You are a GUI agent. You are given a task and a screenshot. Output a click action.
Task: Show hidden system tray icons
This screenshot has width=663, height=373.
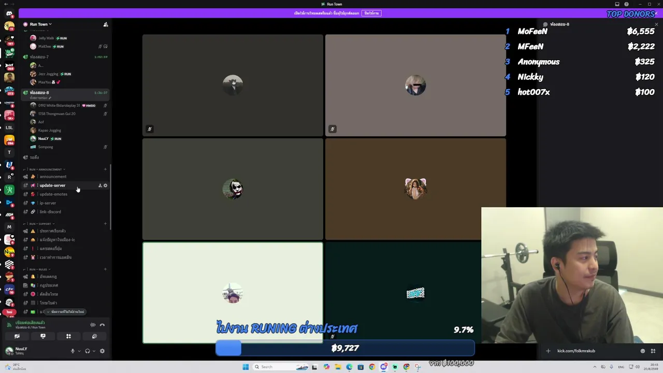click(x=595, y=367)
